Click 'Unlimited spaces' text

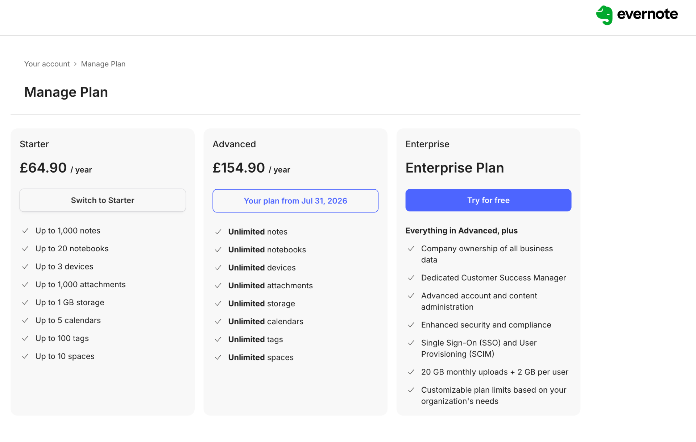pos(261,358)
